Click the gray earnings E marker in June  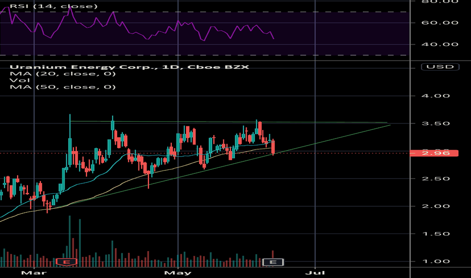[273, 262]
